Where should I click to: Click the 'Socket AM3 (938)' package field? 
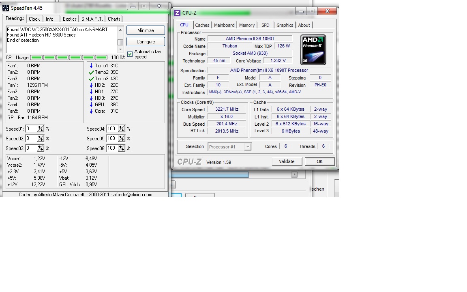click(250, 54)
